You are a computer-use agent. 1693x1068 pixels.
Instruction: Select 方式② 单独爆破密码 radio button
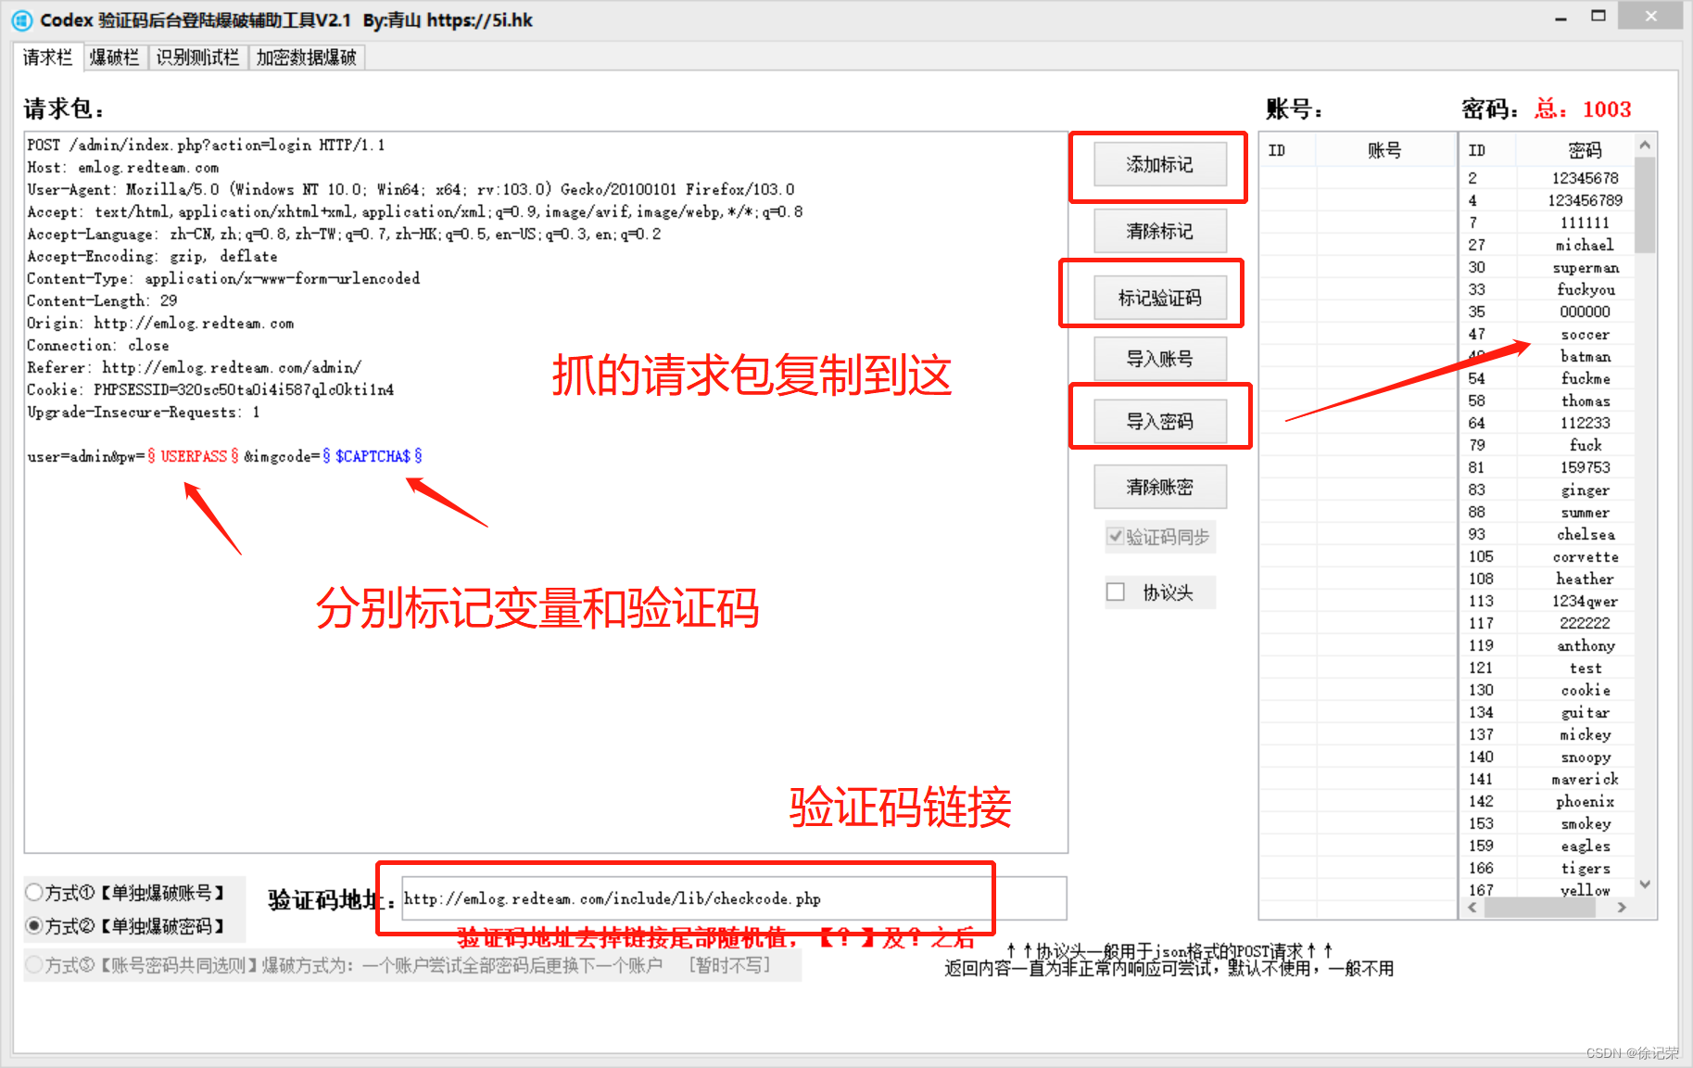33,925
